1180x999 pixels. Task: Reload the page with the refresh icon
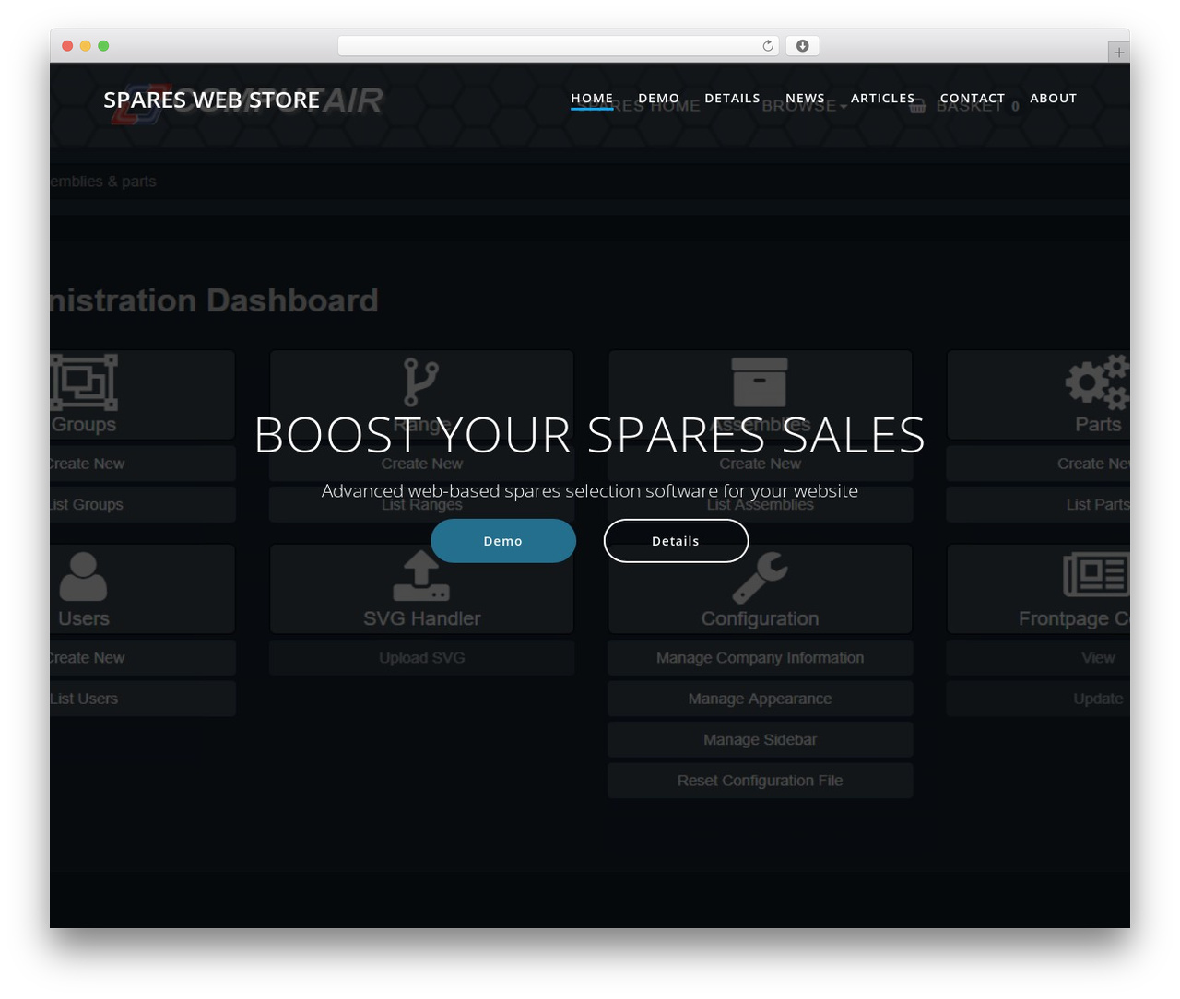point(767,46)
